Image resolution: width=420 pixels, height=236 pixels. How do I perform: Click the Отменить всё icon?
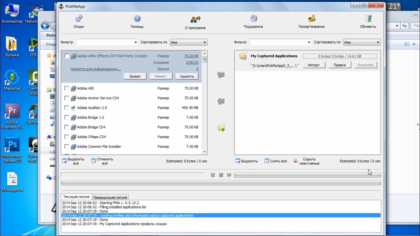[x=94, y=161]
